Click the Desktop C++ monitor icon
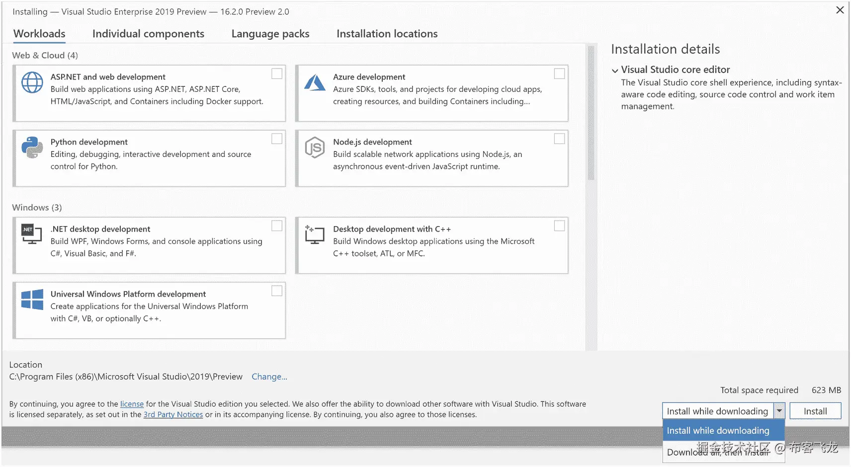 tap(315, 234)
